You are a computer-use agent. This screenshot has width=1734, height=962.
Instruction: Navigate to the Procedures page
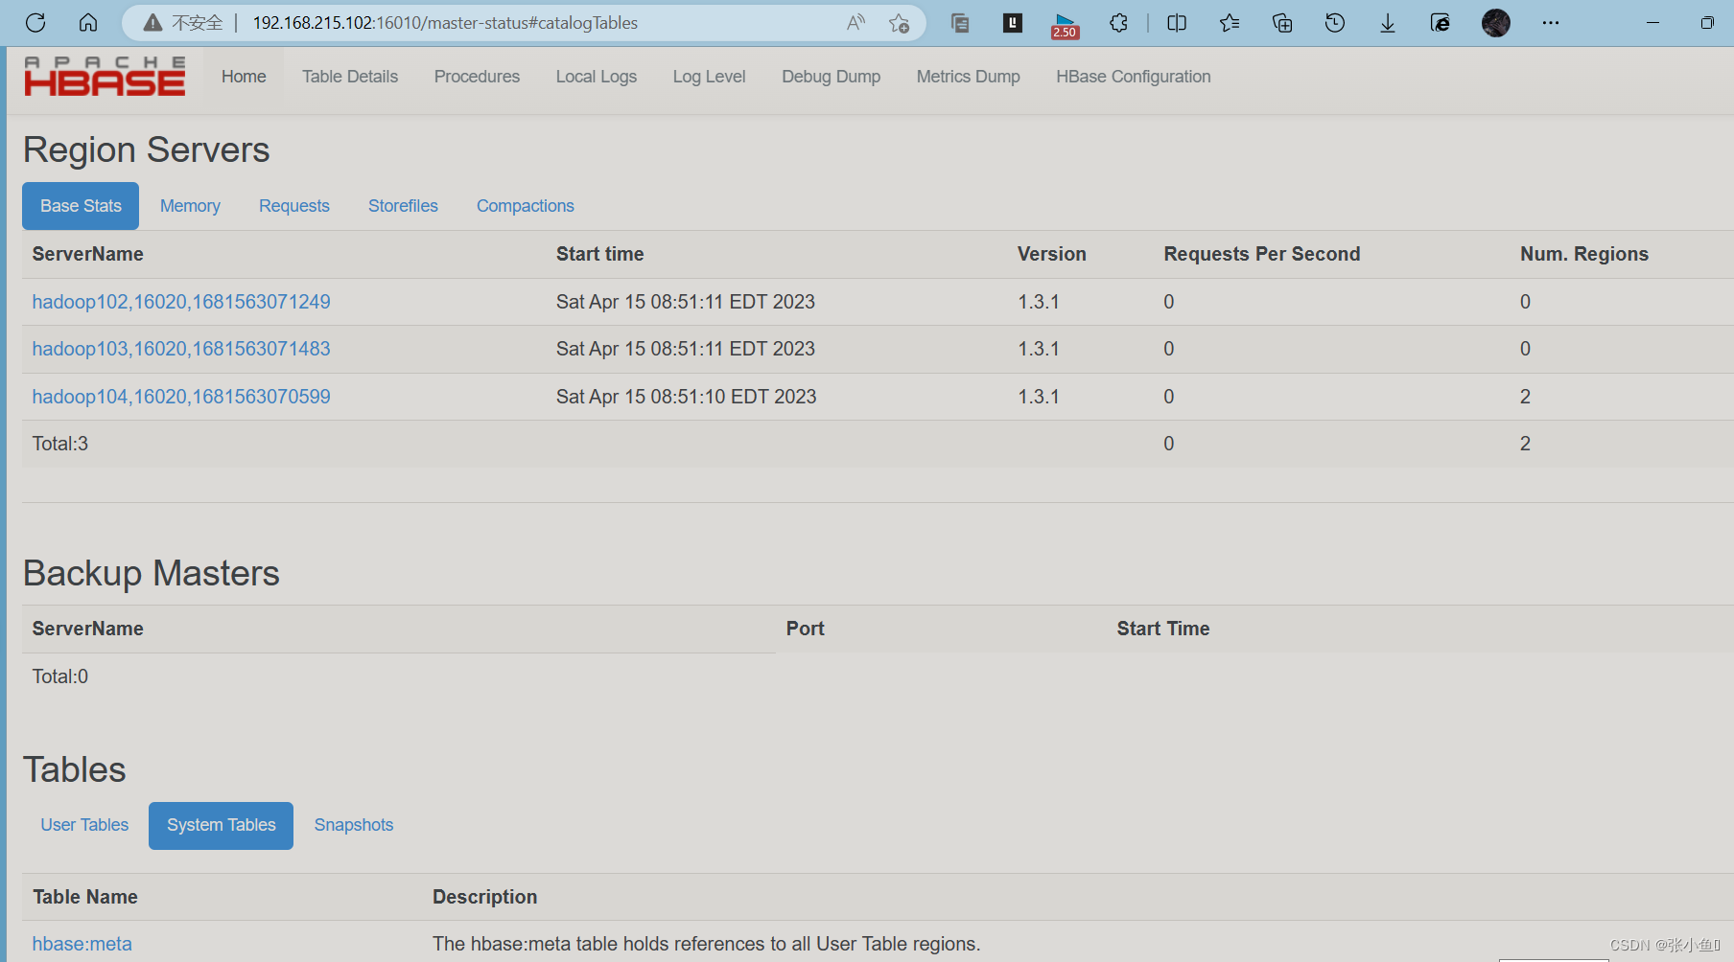pyautogui.click(x=477, y=76)
